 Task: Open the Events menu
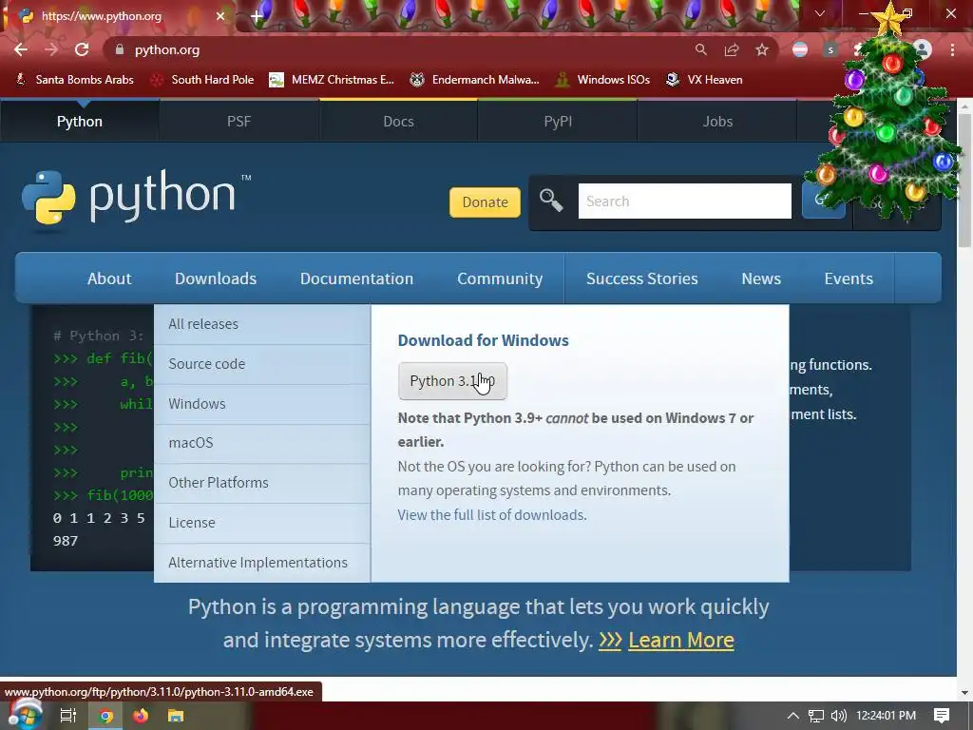click(849, 279)
